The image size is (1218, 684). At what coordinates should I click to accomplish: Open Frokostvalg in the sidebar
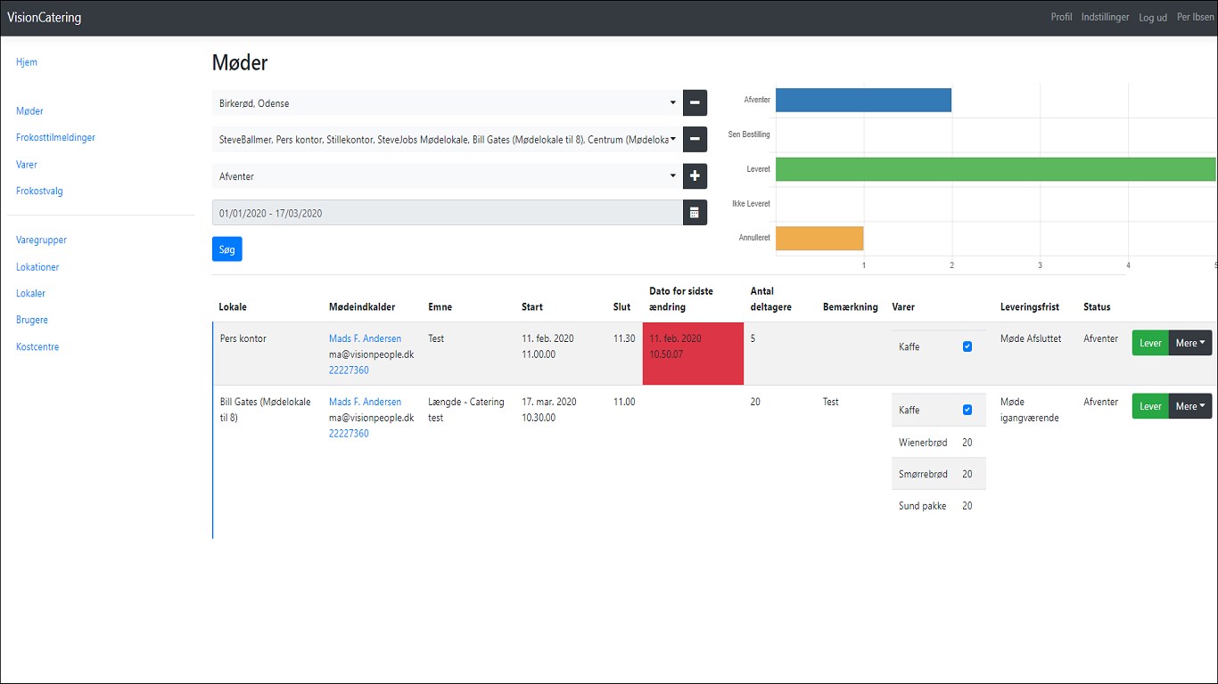(x=39, y=191)
